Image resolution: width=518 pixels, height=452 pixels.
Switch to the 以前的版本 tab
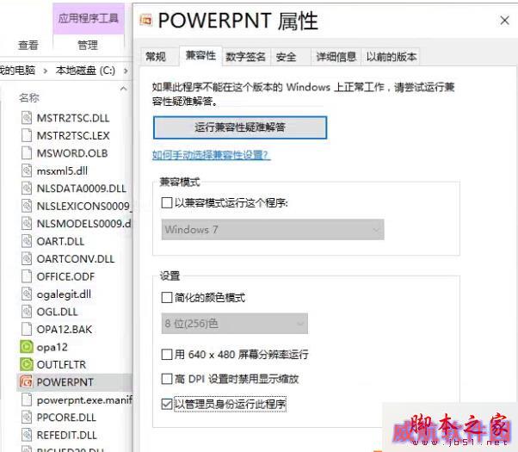click(x=392, y=57)
